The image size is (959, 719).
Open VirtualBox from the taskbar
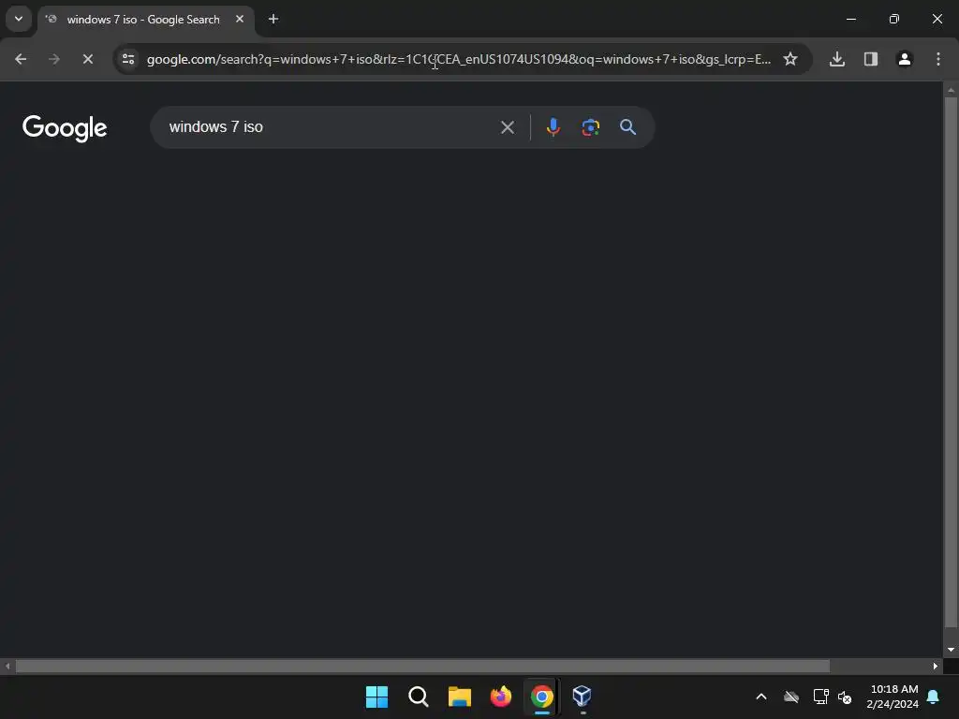[x=582, y=697]
